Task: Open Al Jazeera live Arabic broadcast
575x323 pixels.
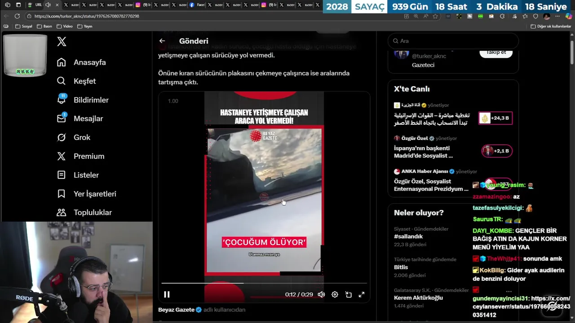Action: click(432, 119)
